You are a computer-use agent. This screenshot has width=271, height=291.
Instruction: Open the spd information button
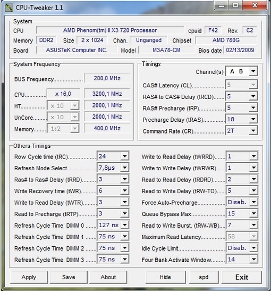click(x=204, y=277)
